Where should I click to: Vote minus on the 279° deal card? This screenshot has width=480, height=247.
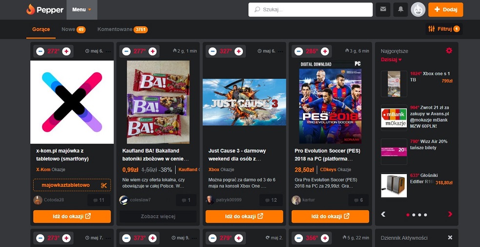pyautogui.click(x=213, y=238)
